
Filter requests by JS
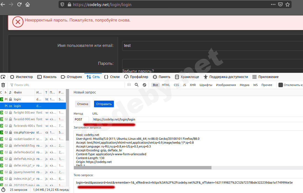(x=184, y=85)
